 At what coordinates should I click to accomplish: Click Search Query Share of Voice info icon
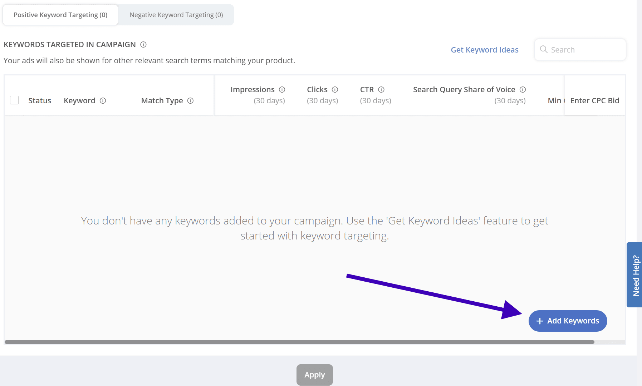click(x=523, y=90)
